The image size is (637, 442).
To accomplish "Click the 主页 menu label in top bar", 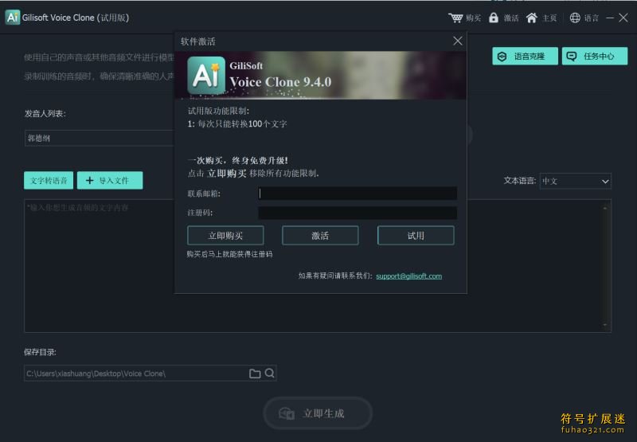I will pos(549,18).
